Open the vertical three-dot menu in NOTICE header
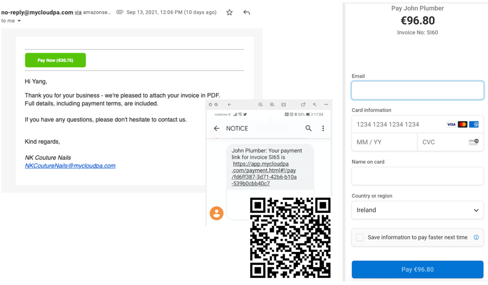Screen dimensions: 488x285 pyautogui.click(x=323, y=128)
